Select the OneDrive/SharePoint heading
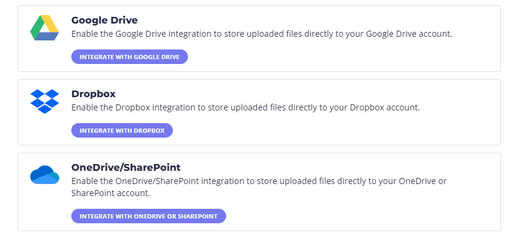Screen dimensions: 527x245 tap(126, 167)
